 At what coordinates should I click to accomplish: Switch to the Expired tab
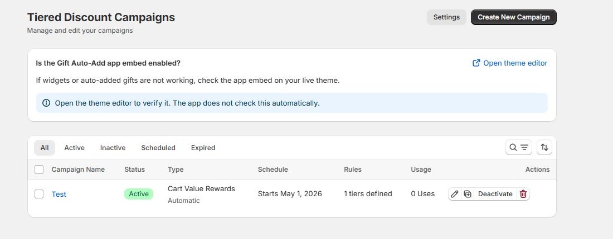click(203, 148)
